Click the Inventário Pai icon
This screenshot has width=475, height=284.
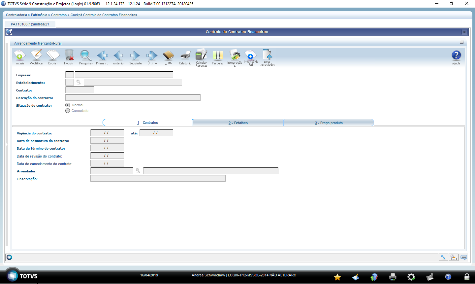click(251, 54)
